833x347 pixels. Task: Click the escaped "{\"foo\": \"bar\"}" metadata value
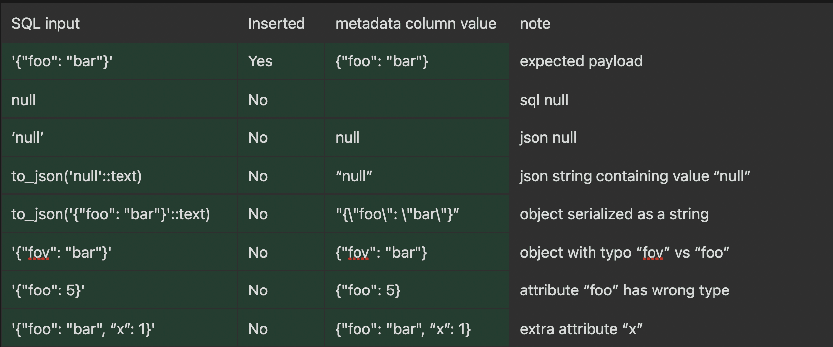(x=397, y=214)
